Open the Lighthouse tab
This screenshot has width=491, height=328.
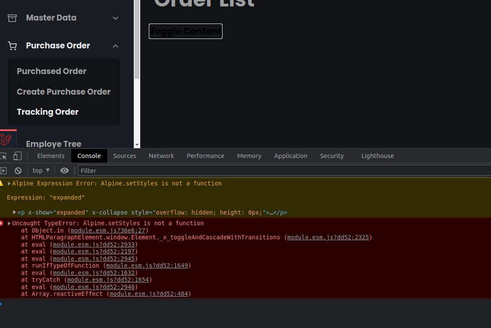(x=378, y=156)
